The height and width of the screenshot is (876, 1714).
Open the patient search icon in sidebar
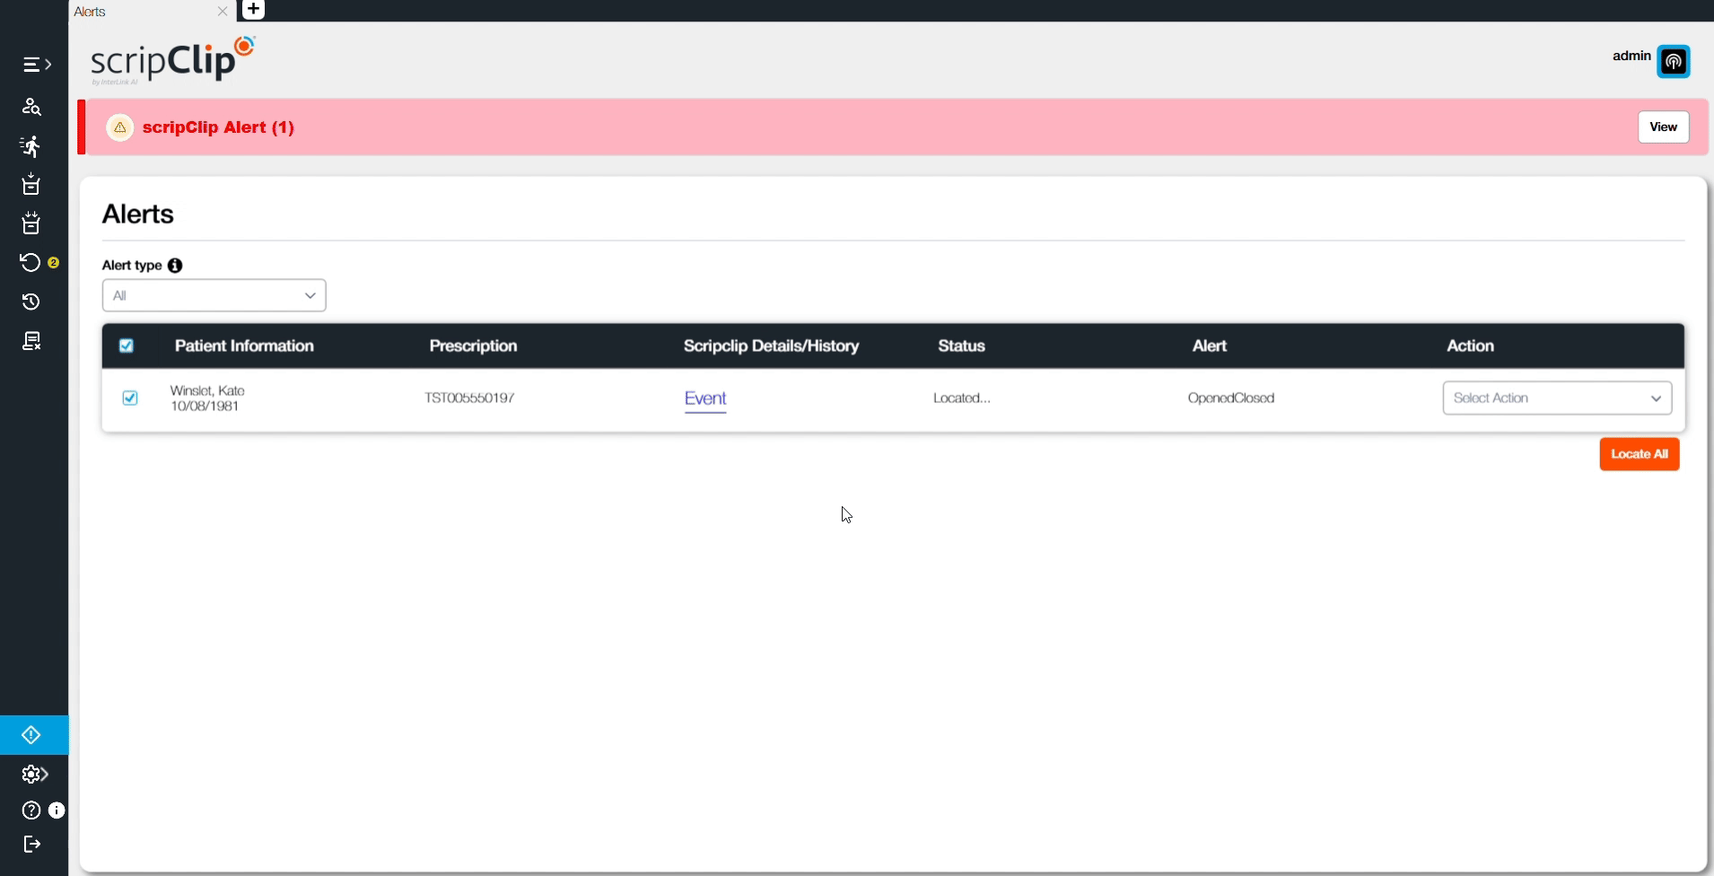click(31, 107)
